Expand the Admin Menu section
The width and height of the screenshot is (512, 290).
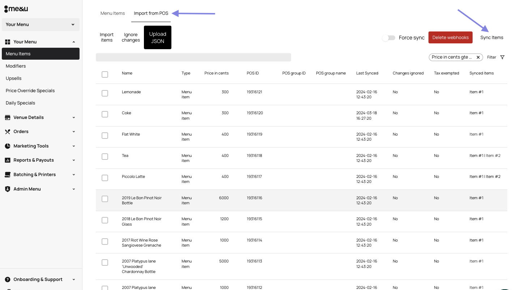click(74, 189)
